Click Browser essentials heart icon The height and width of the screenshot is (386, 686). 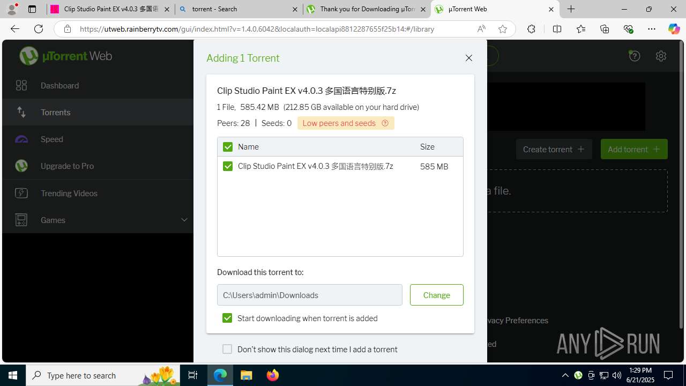point(628,29)
